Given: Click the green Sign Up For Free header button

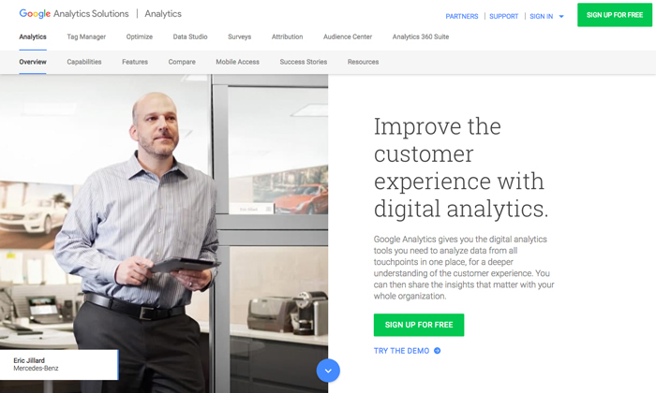Looking at the screenshot, I should [x=615, y=15].
